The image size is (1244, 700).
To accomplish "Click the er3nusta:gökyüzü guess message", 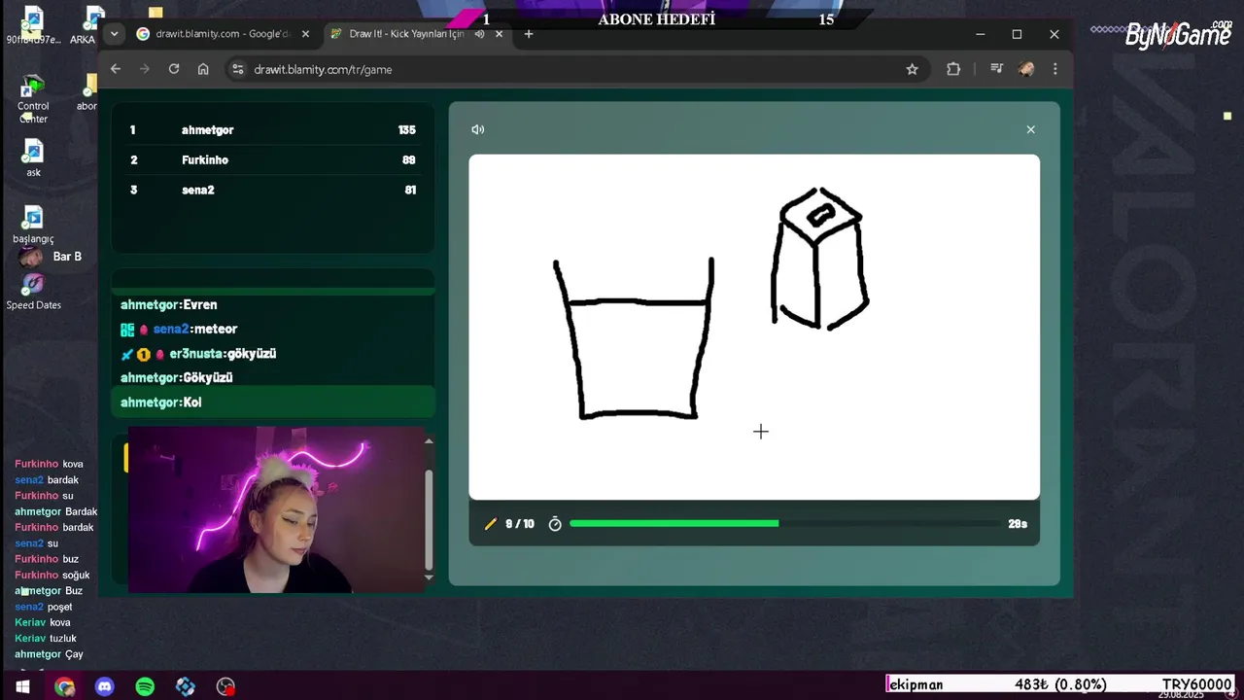I will 223,354.
